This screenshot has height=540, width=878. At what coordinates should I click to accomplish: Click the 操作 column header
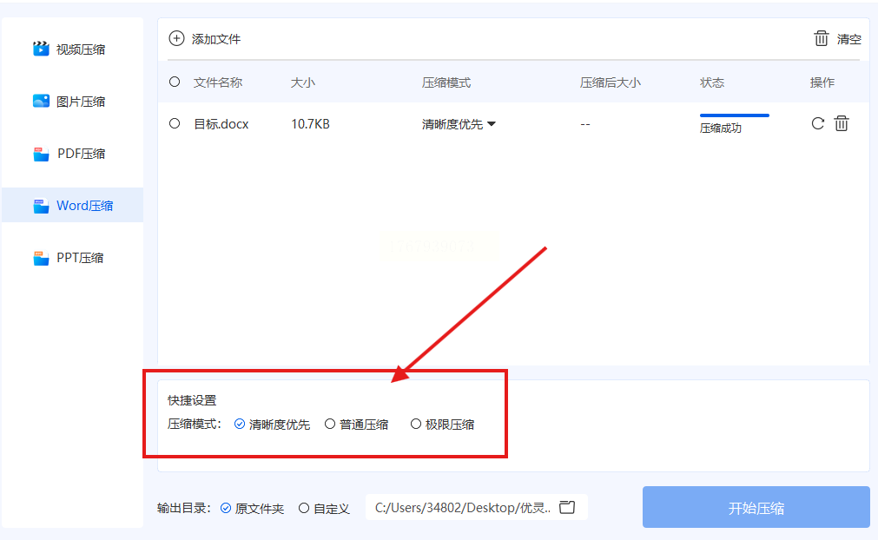(822, 82)
